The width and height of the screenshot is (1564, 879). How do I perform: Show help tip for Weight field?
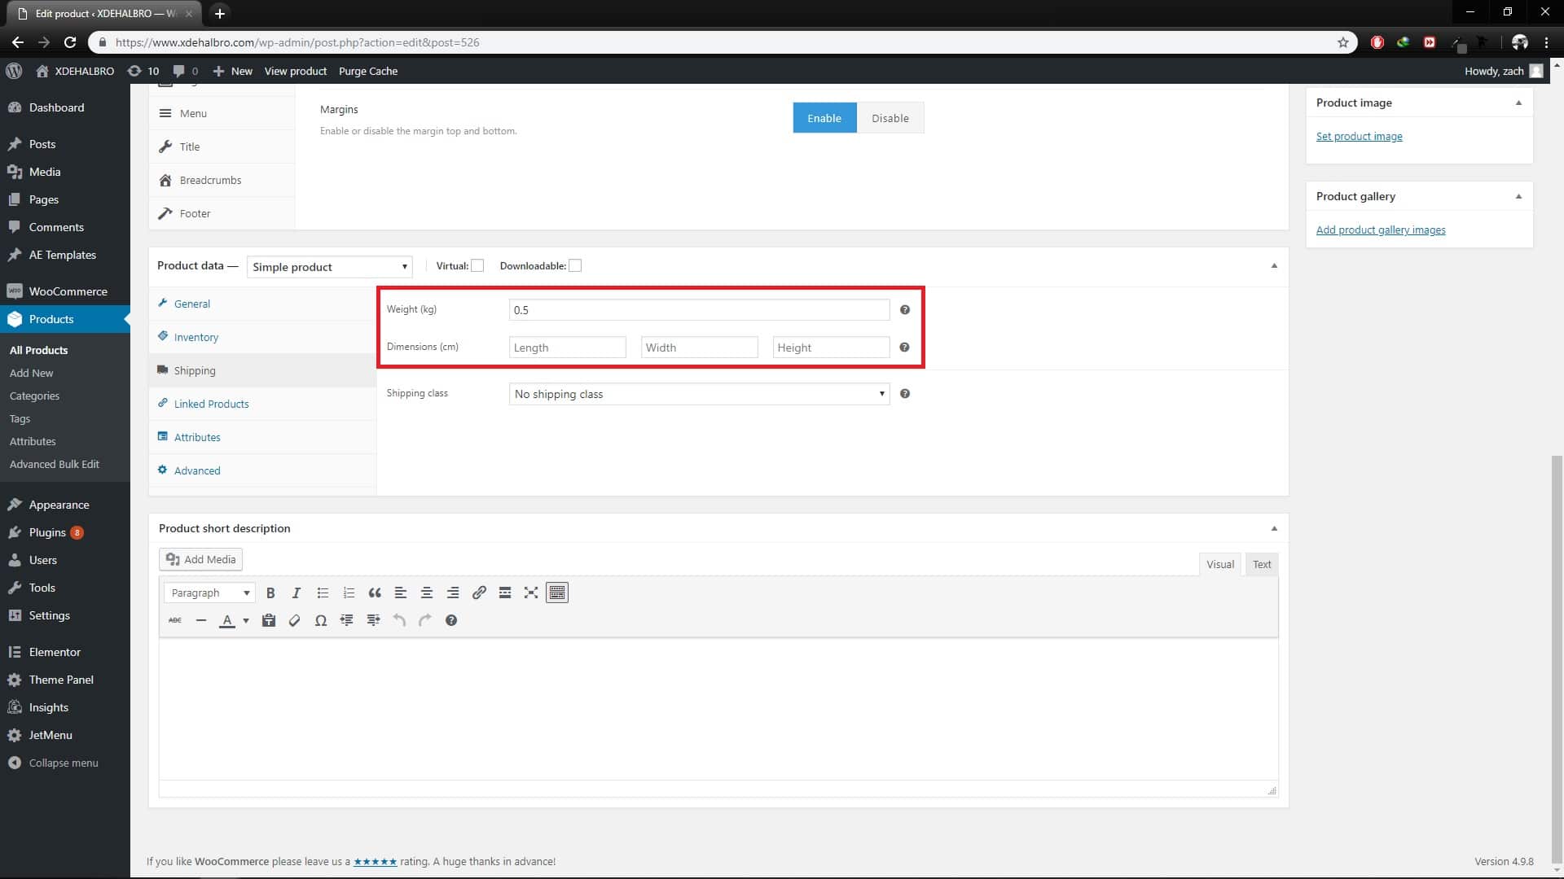coord(904,309)
